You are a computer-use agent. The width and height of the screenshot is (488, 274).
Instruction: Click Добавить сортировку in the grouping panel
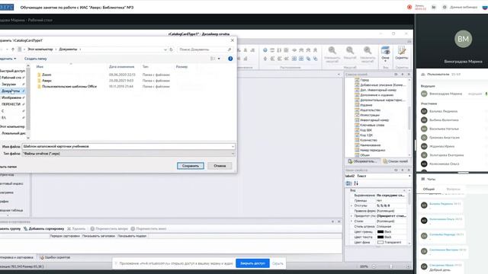click(x=43, y=228)
